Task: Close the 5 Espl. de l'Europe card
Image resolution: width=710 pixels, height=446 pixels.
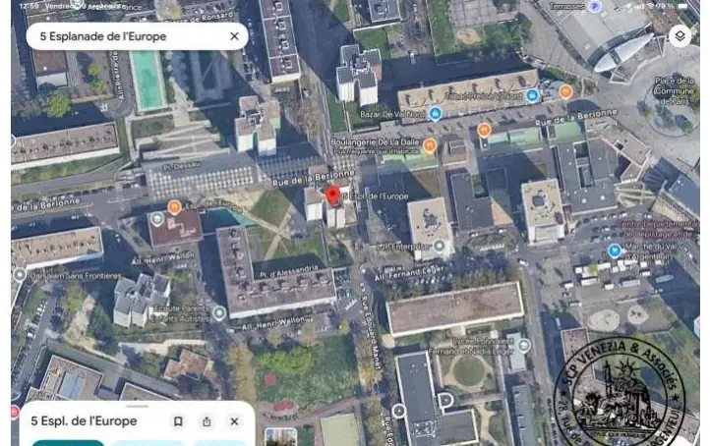Action: coord(234,421)
